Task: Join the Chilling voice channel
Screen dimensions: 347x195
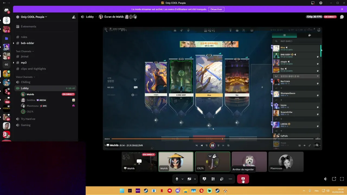Action: pos(45,82)
